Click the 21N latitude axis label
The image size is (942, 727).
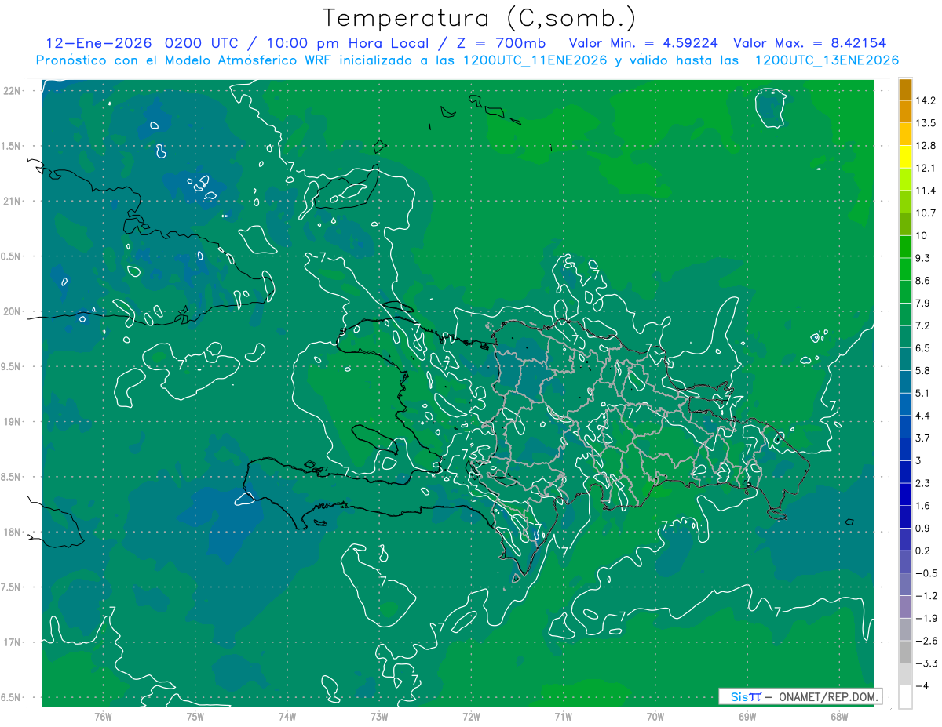click(12, 201)
